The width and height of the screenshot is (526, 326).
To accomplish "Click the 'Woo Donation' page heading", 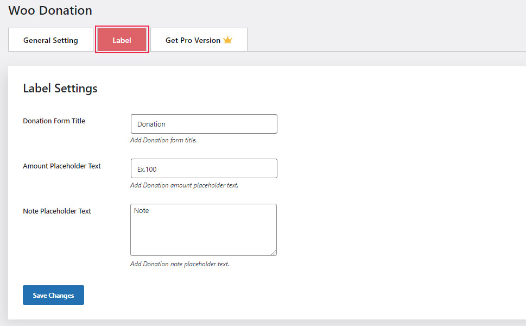I will click(50, 10).
